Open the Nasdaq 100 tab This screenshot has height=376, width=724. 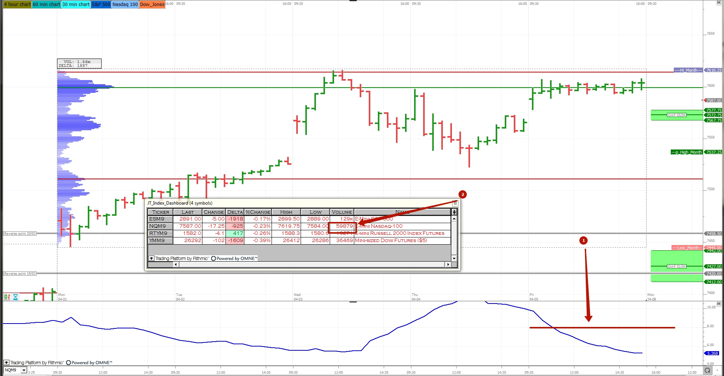pos(125,5)
